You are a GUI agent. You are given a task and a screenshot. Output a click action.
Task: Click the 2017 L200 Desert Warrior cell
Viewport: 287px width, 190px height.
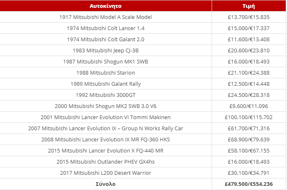(x=105, y=173)
